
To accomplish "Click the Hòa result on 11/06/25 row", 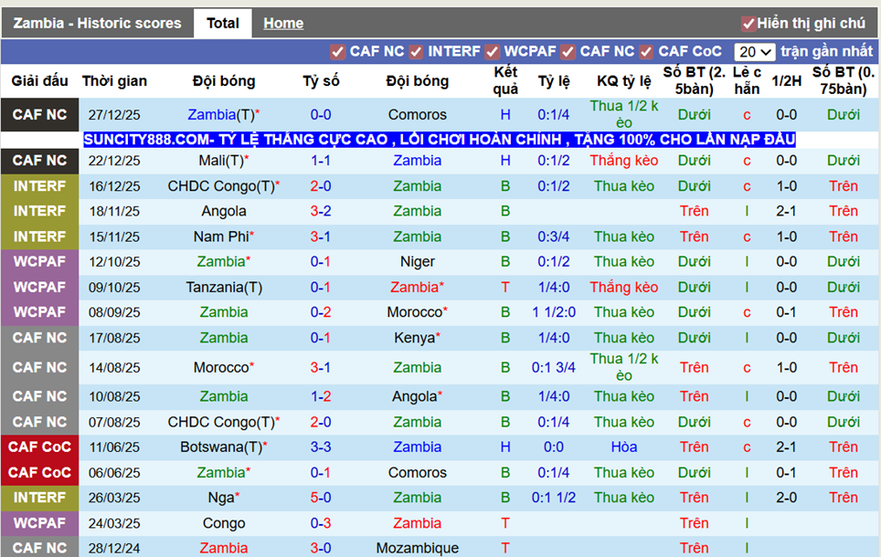I will tap(623, 447).
